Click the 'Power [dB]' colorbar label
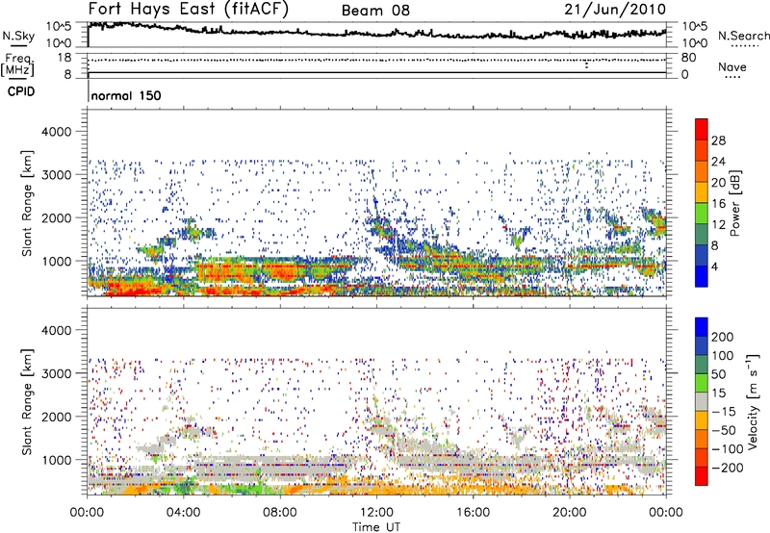770x533 pixels. [735, 203]
